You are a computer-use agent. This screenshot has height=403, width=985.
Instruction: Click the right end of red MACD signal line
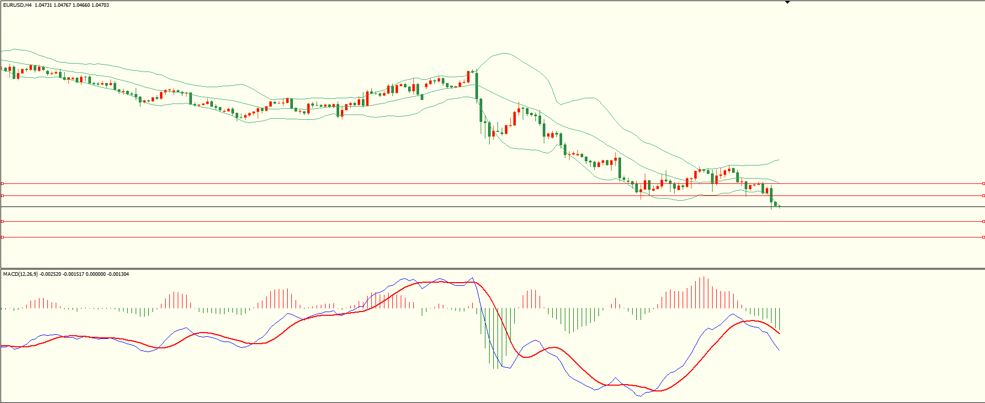[x=779, y=333]
